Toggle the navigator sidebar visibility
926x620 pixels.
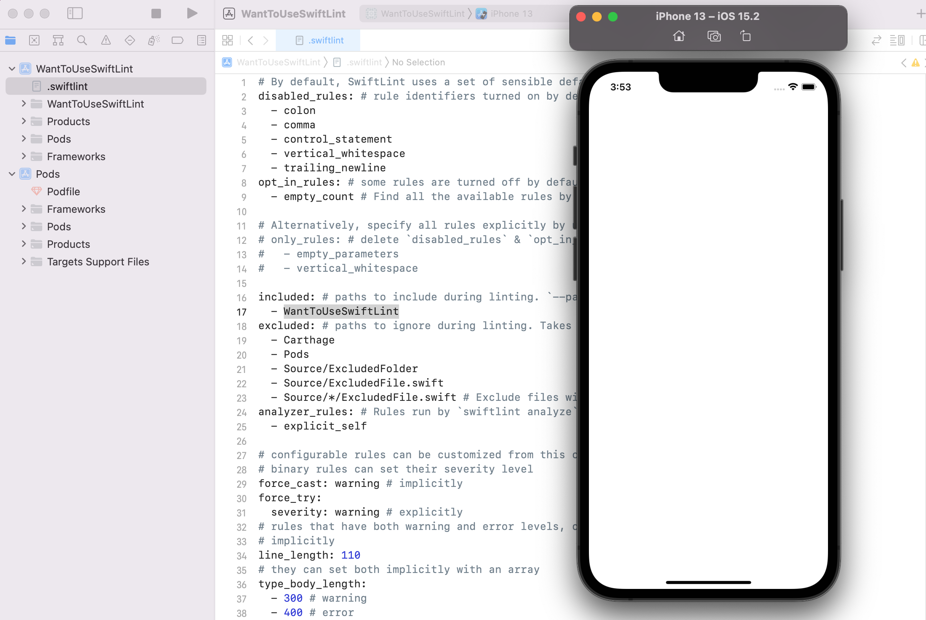pos(75,14)
